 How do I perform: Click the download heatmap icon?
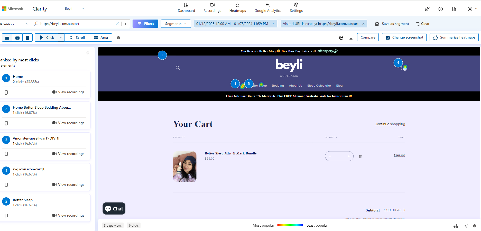351,38
